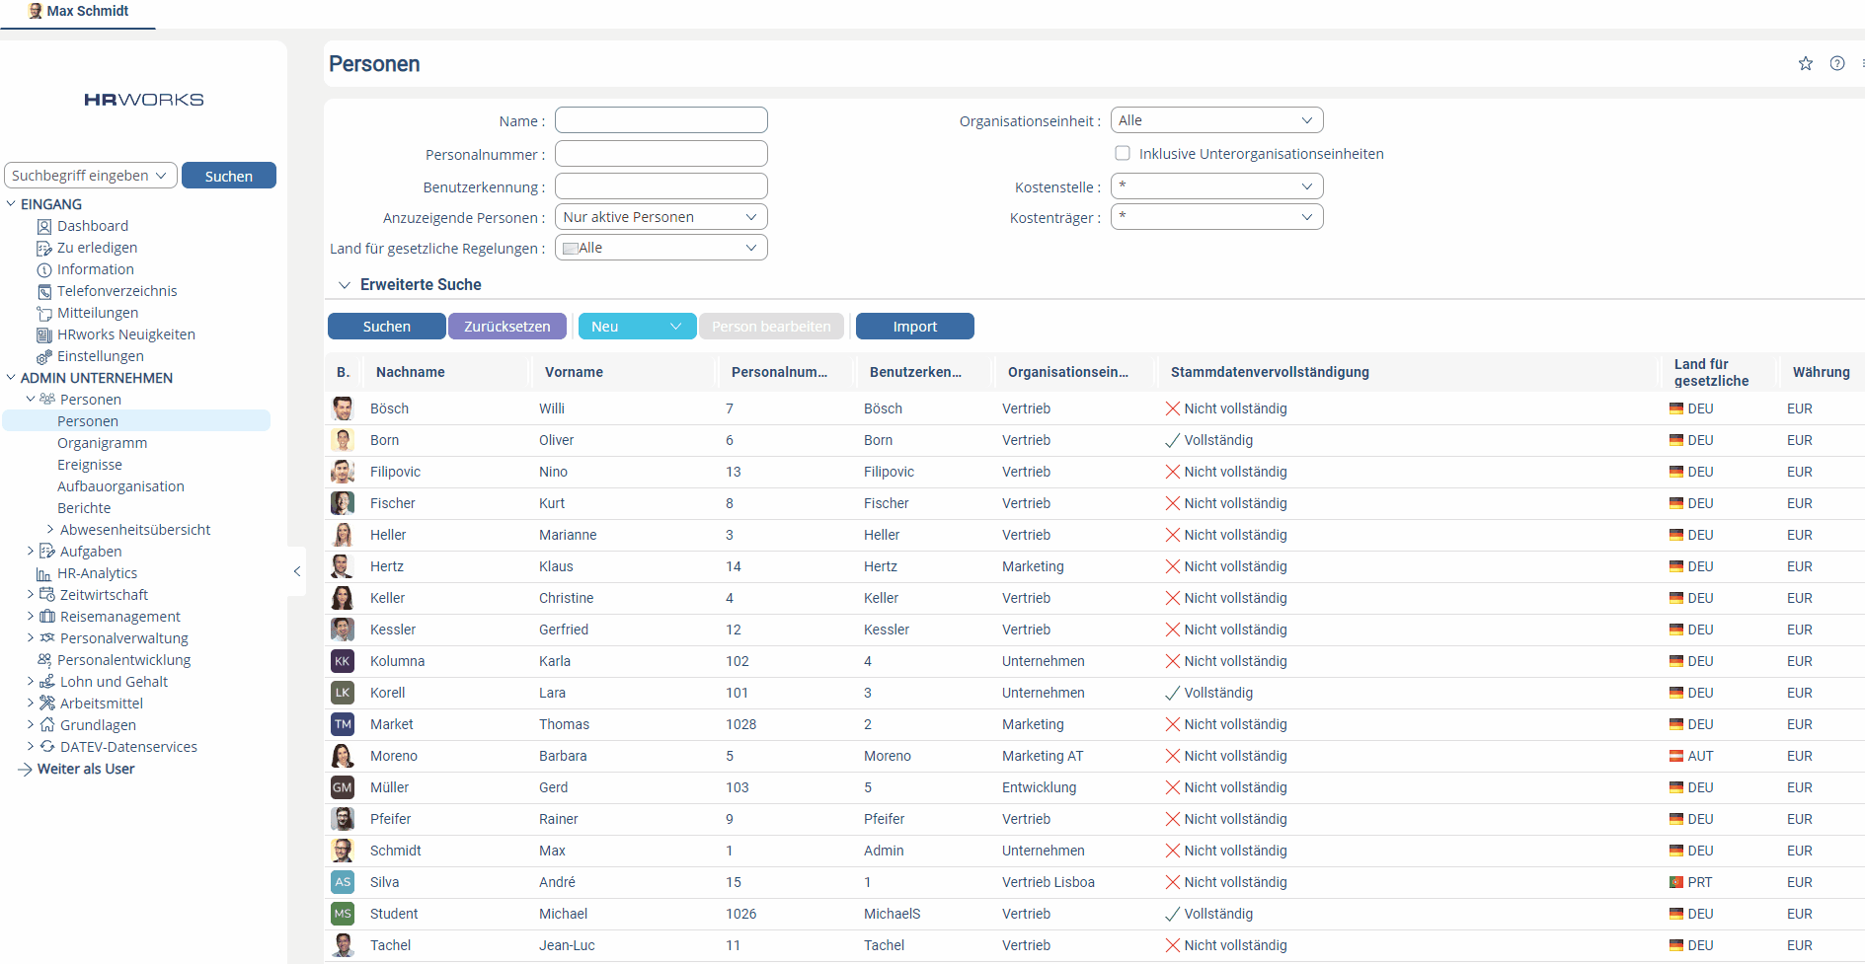This screenshot has width=1865, height=964.
Task: Collapse the Erweiterte Suche section
Action: click(x=345, y=285)
